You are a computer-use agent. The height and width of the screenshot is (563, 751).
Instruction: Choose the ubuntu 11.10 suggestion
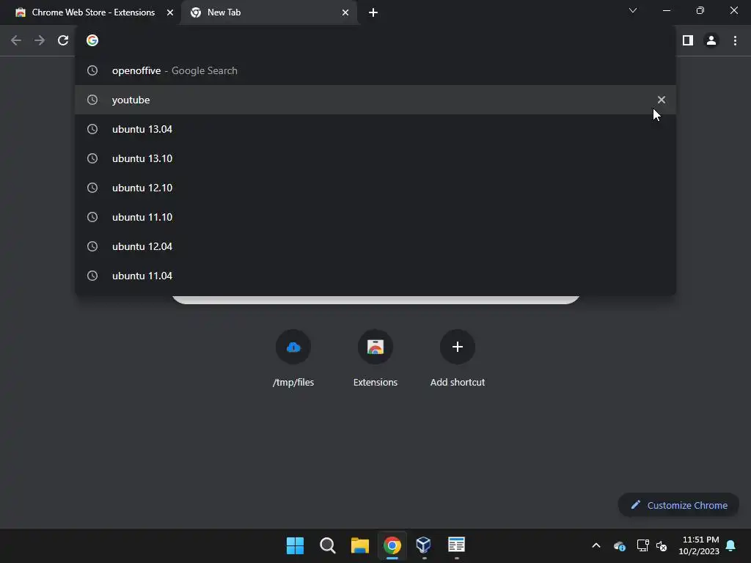tap(375, 217)
